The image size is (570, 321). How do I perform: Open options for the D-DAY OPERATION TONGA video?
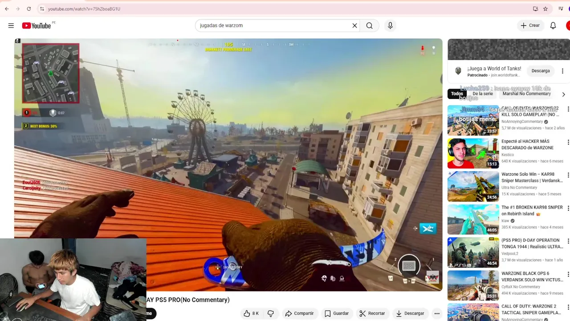tap(568, 241)
